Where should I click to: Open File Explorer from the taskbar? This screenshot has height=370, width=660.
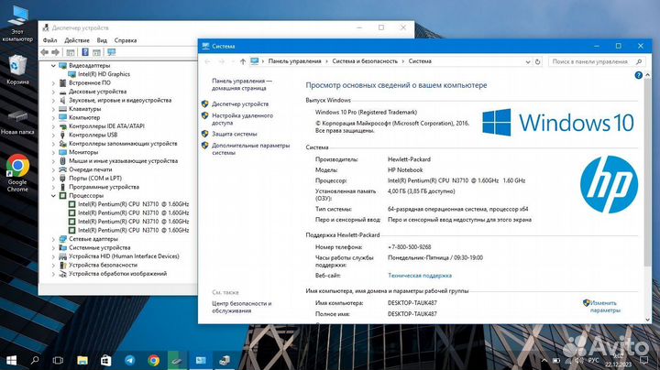coord(82,360)
